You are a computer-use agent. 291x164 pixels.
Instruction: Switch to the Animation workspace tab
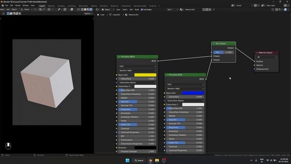[104, 6]
